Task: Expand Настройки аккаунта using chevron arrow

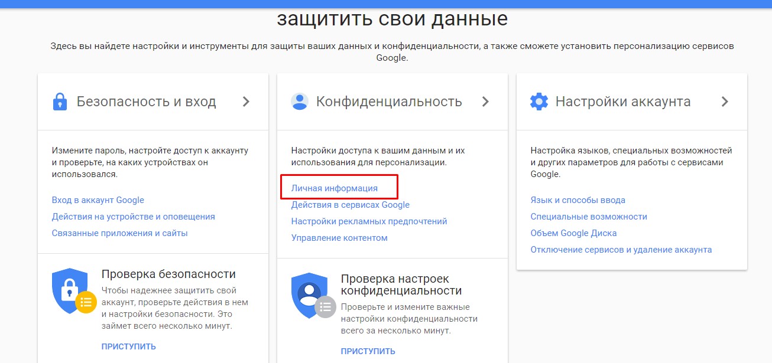Action: 725,102
